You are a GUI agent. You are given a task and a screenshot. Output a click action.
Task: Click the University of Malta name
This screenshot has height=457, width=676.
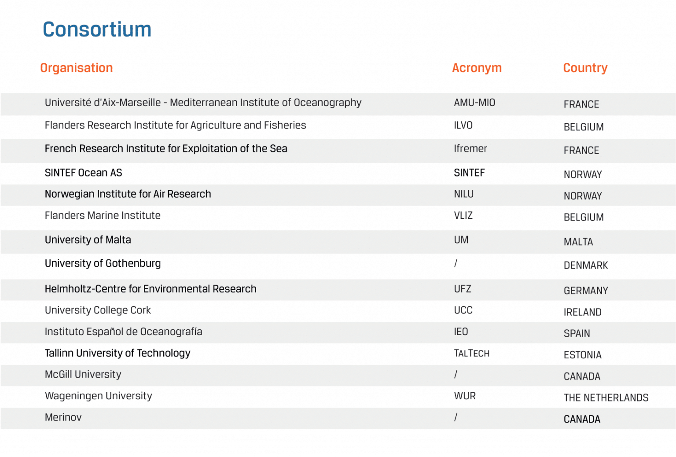click(88, 240)
